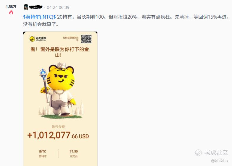Click the QR code on the share card
232x166 pixels.
[86, 39]
